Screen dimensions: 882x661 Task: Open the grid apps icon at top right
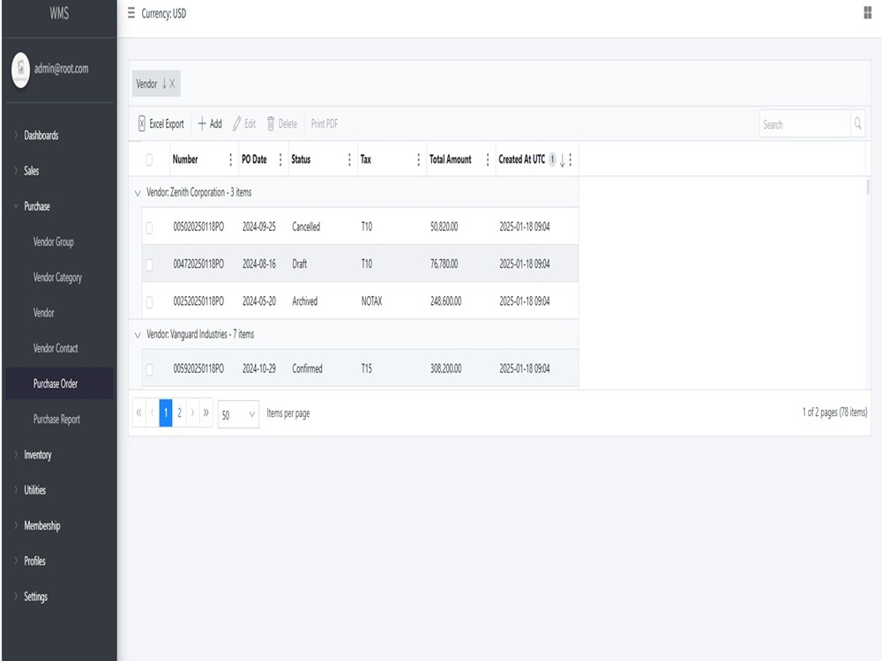point(867,12)
